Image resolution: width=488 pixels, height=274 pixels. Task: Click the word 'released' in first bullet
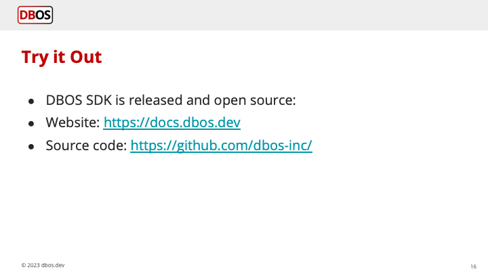point(156,100)
